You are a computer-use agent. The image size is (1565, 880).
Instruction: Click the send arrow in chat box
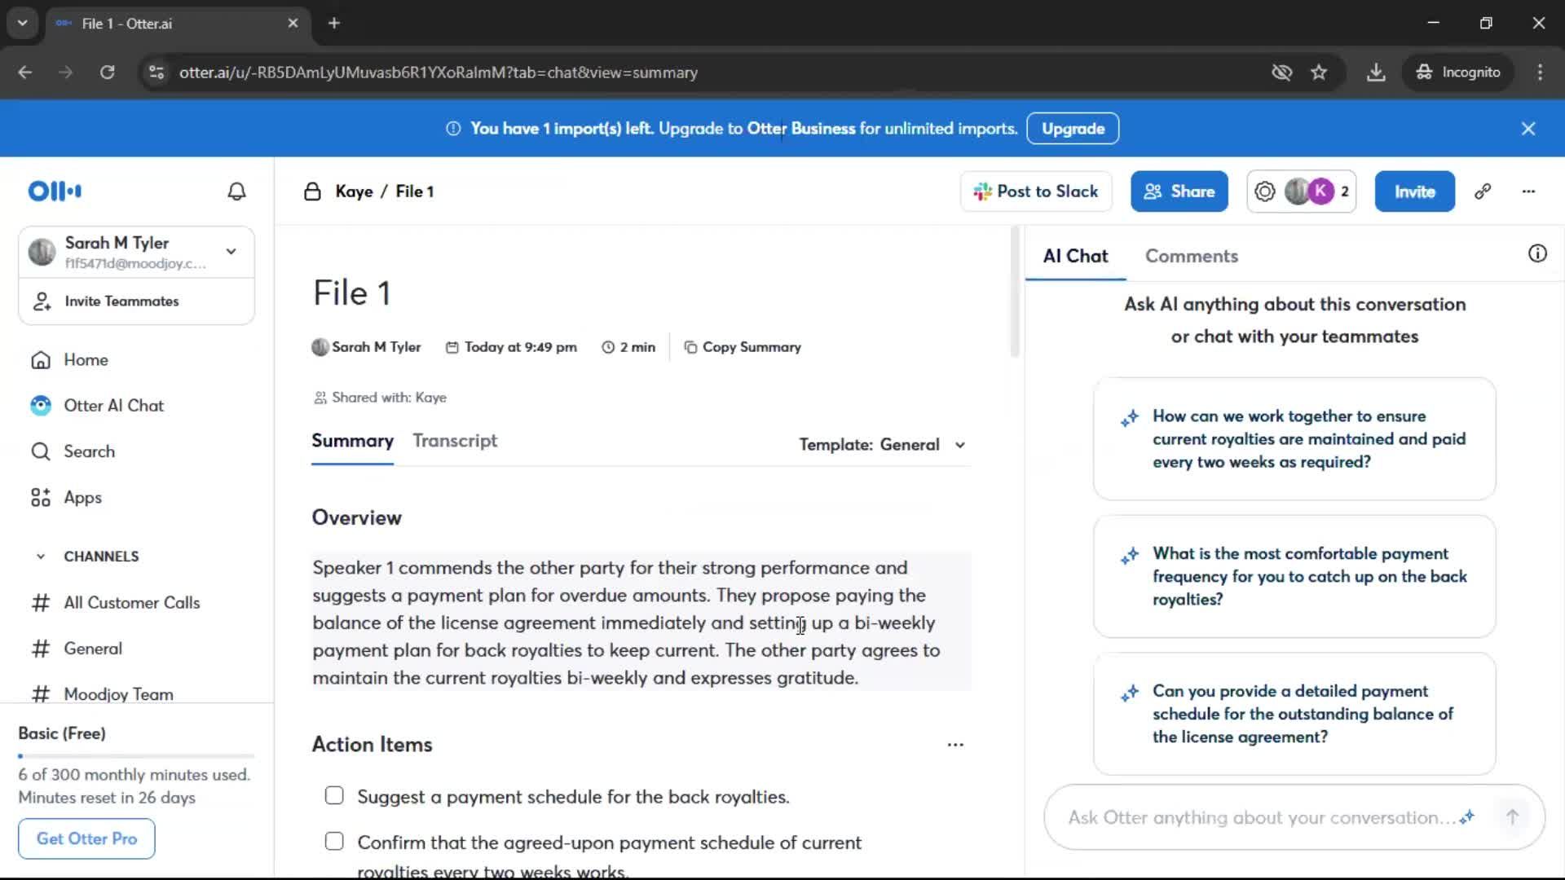(x=1512, y=816)
